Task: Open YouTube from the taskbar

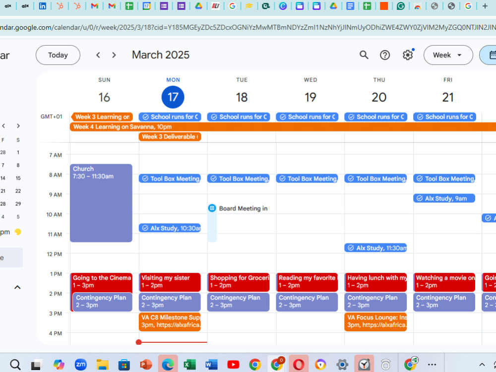Action: click(x=233, y=365)
